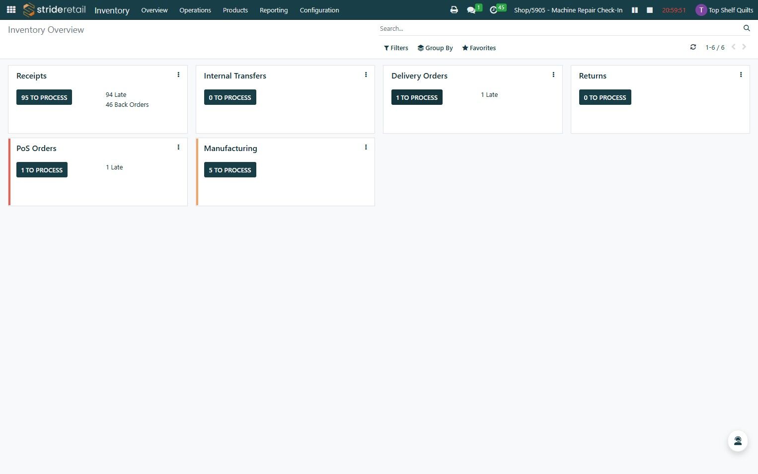Viewport: 758px width, 474px height.
Task: Click Delivery Orders 1 To Process button
Action: (x=417, y=97)
